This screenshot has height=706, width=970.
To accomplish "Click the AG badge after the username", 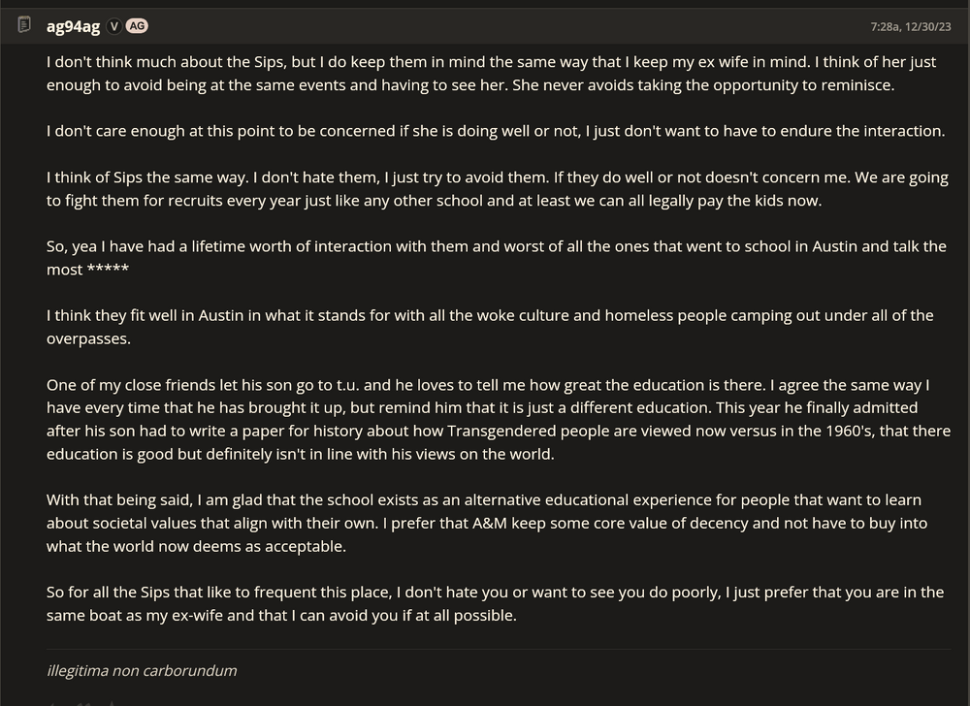I will coord(137,26).
